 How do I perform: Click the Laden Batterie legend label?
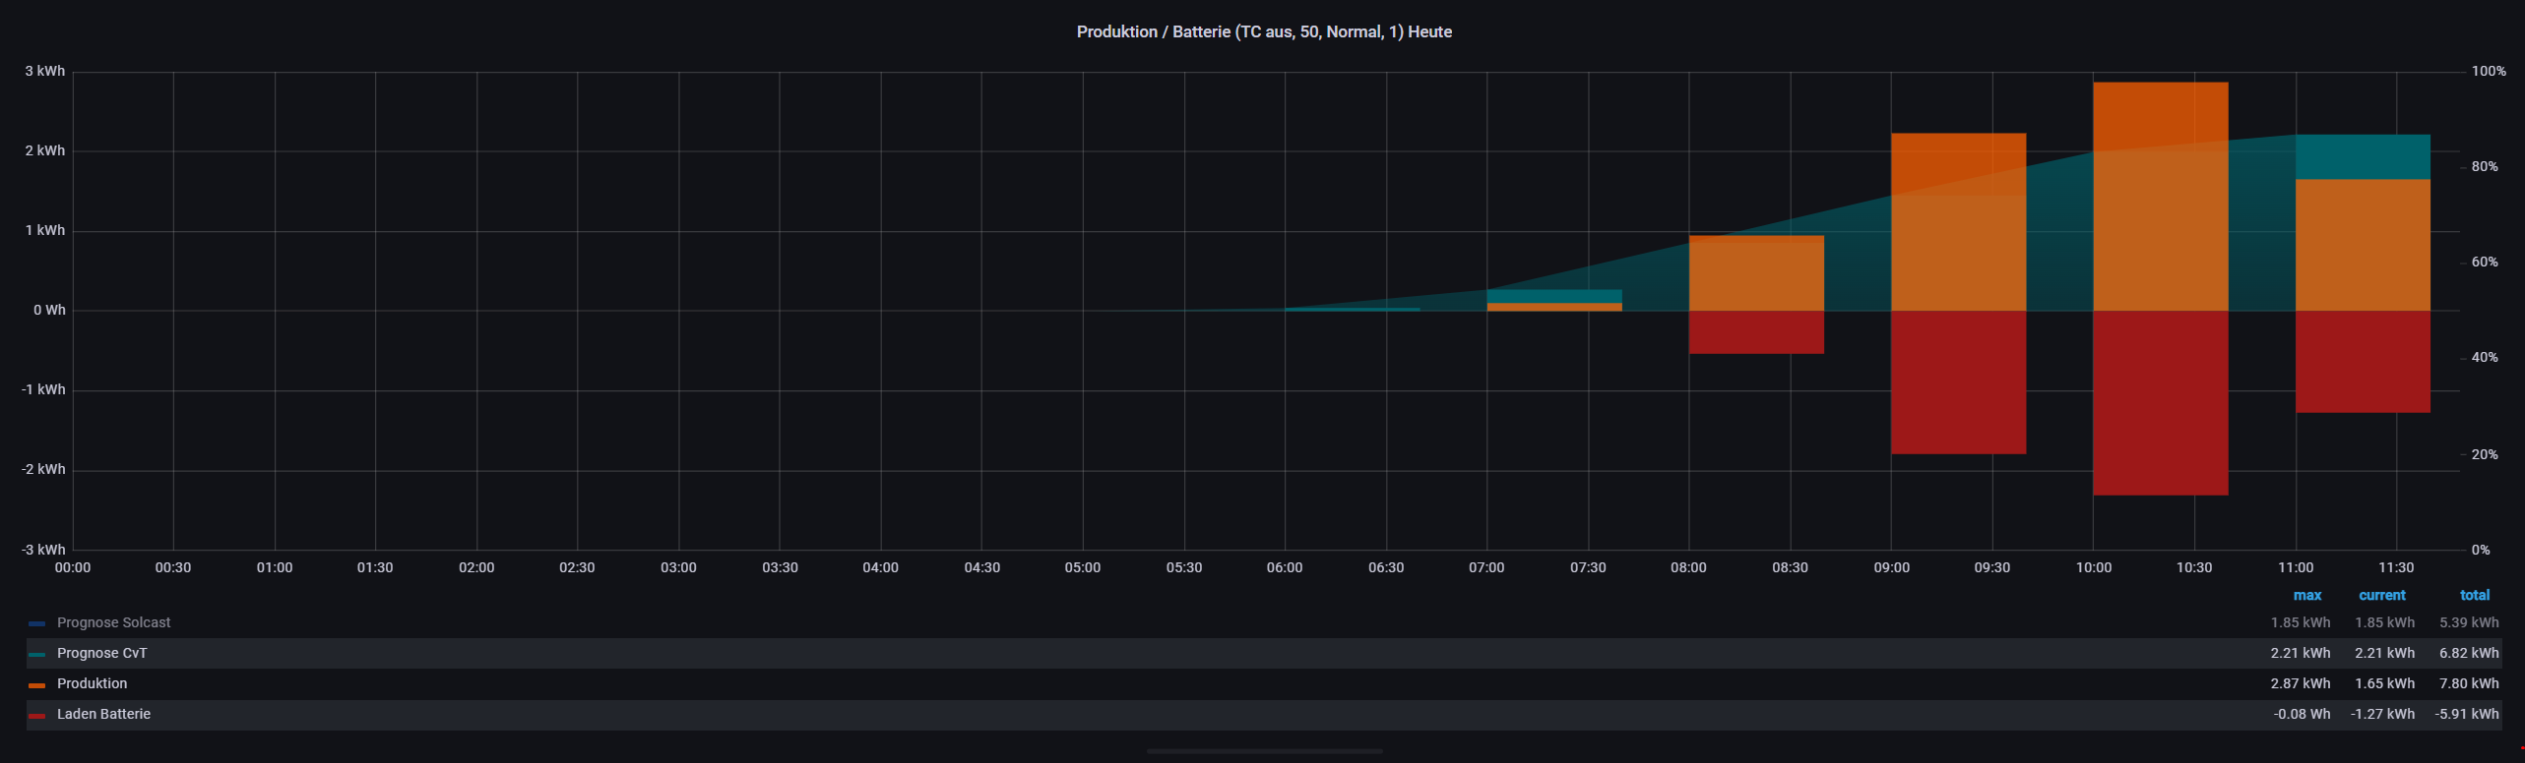coord(103,714)
